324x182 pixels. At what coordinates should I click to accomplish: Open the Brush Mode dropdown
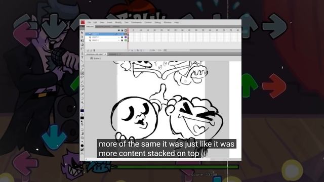pyautogui.click(x=82, y=138)
